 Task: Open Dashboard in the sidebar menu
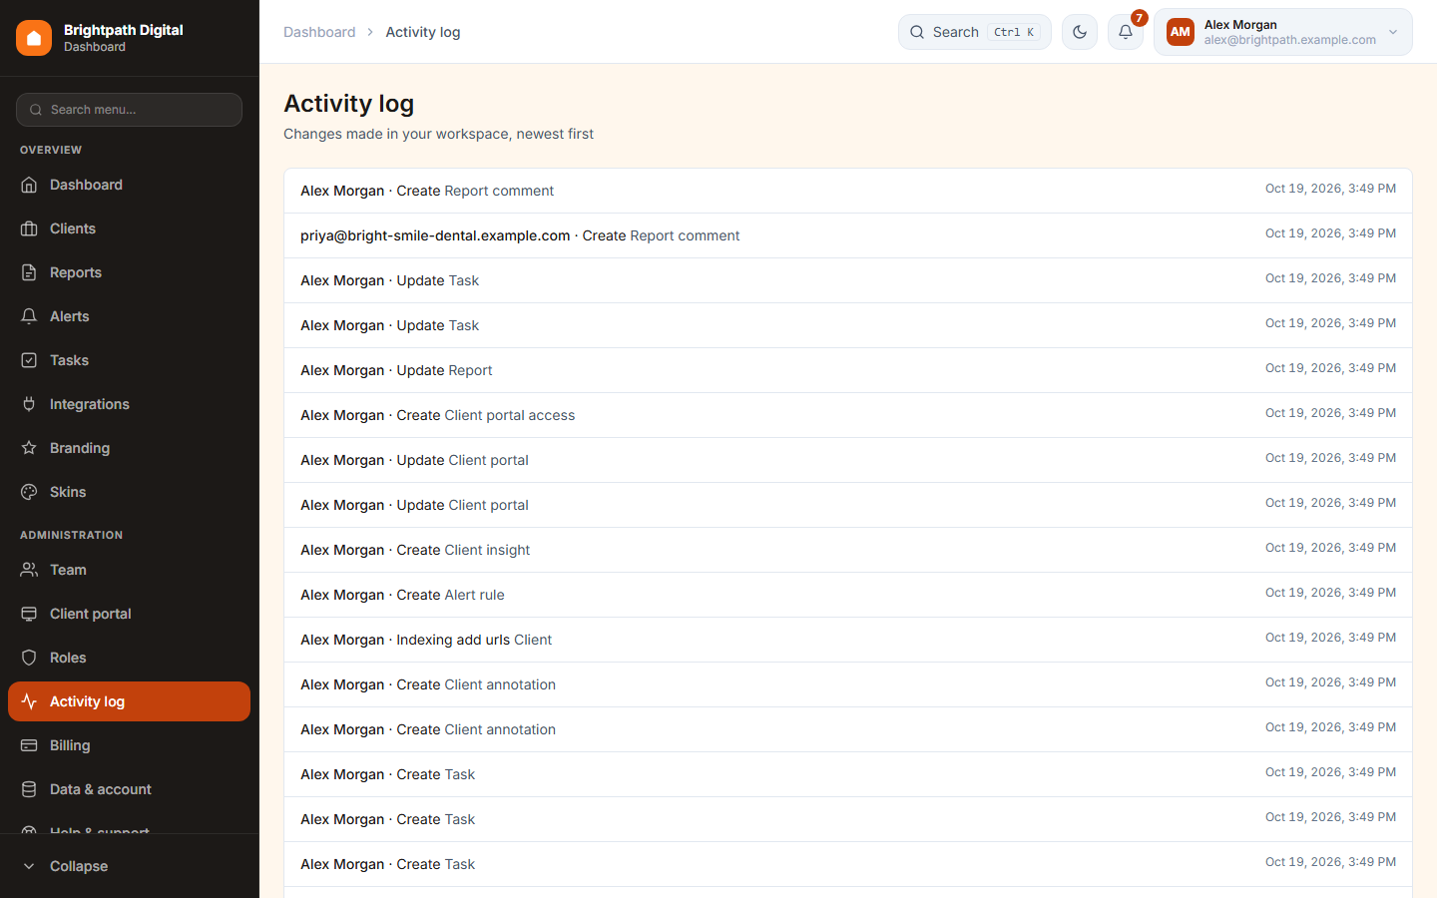point(129,185)
